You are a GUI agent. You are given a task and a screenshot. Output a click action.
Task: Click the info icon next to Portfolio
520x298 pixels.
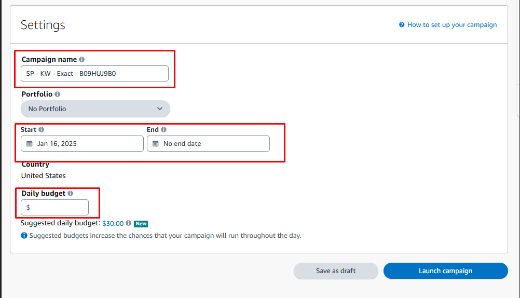pos(57,94)
